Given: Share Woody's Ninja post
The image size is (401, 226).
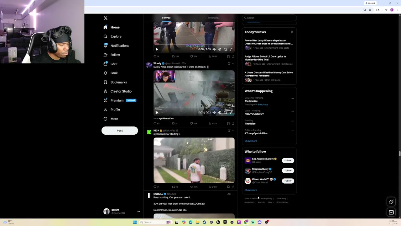Looking at the screenshot, I should tap(233, 123).
